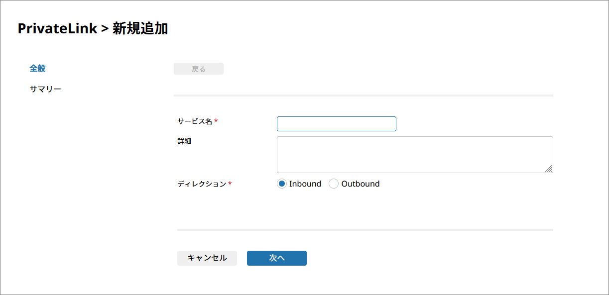Click the ディレクション field label
This screenshot has height=295, width=609.
click(202, 184)
